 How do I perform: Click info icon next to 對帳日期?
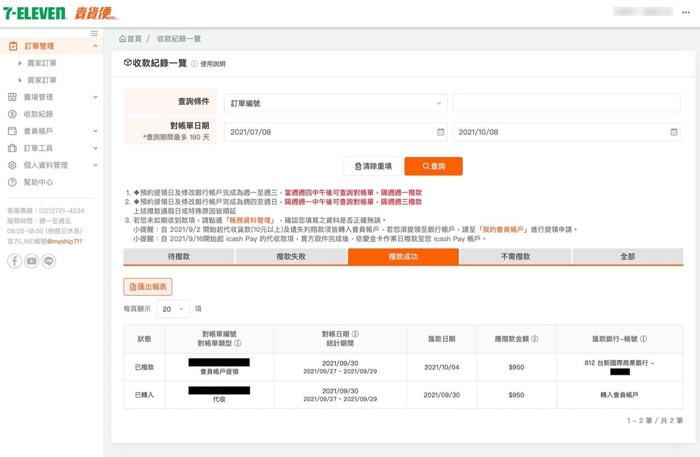[x=355, y=334]
